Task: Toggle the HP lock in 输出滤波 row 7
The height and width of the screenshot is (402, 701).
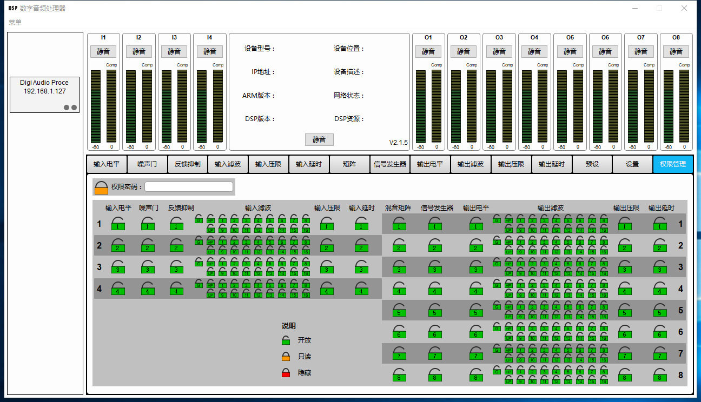Action: (x=508, y=349)
